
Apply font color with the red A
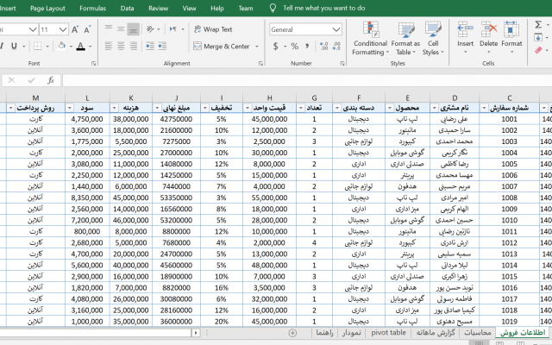click(80, 46)
